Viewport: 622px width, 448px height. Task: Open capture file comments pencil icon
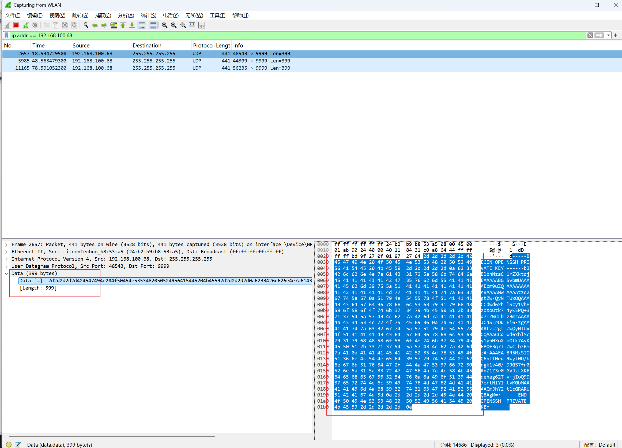pyautogui.click(x=18, y=445)
